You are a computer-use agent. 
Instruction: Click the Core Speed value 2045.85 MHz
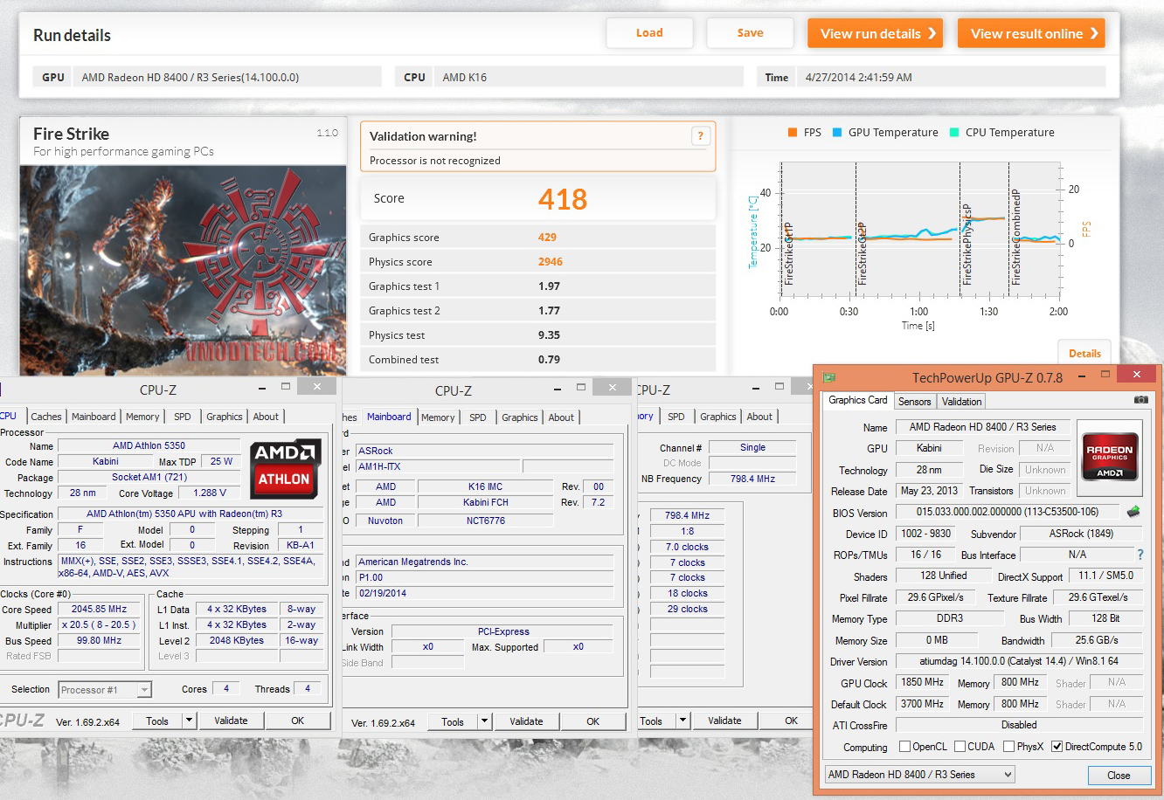coord(99,609)
